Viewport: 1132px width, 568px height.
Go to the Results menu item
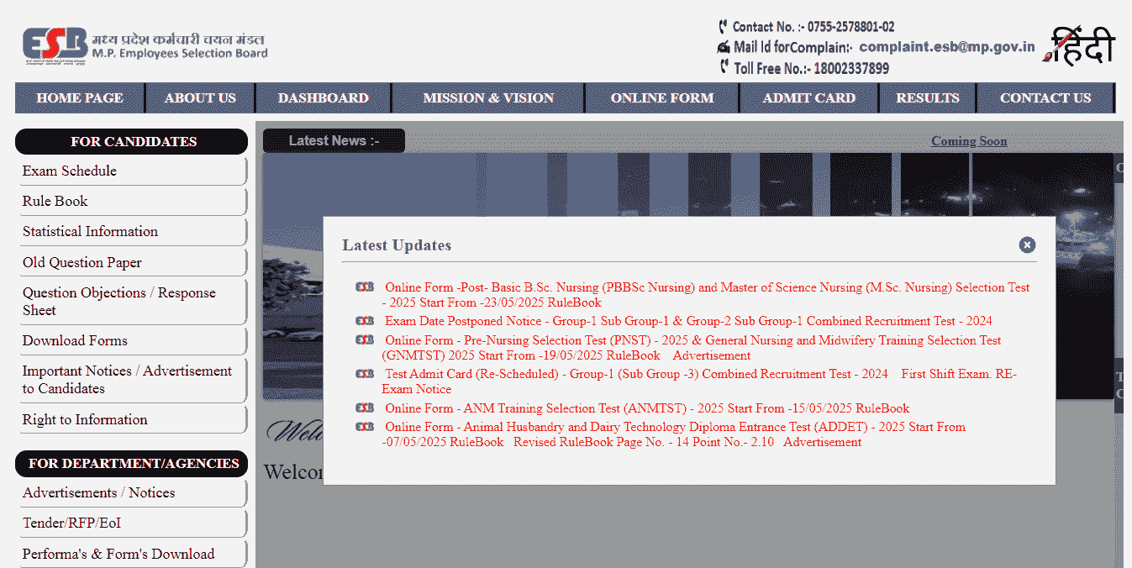(927, 98)
